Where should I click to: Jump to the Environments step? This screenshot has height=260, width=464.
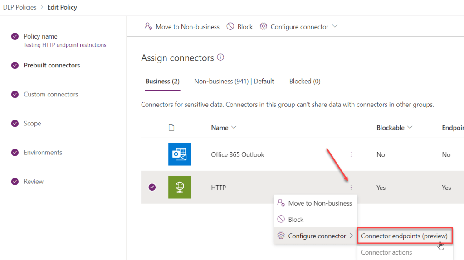[x=43, y=153]
